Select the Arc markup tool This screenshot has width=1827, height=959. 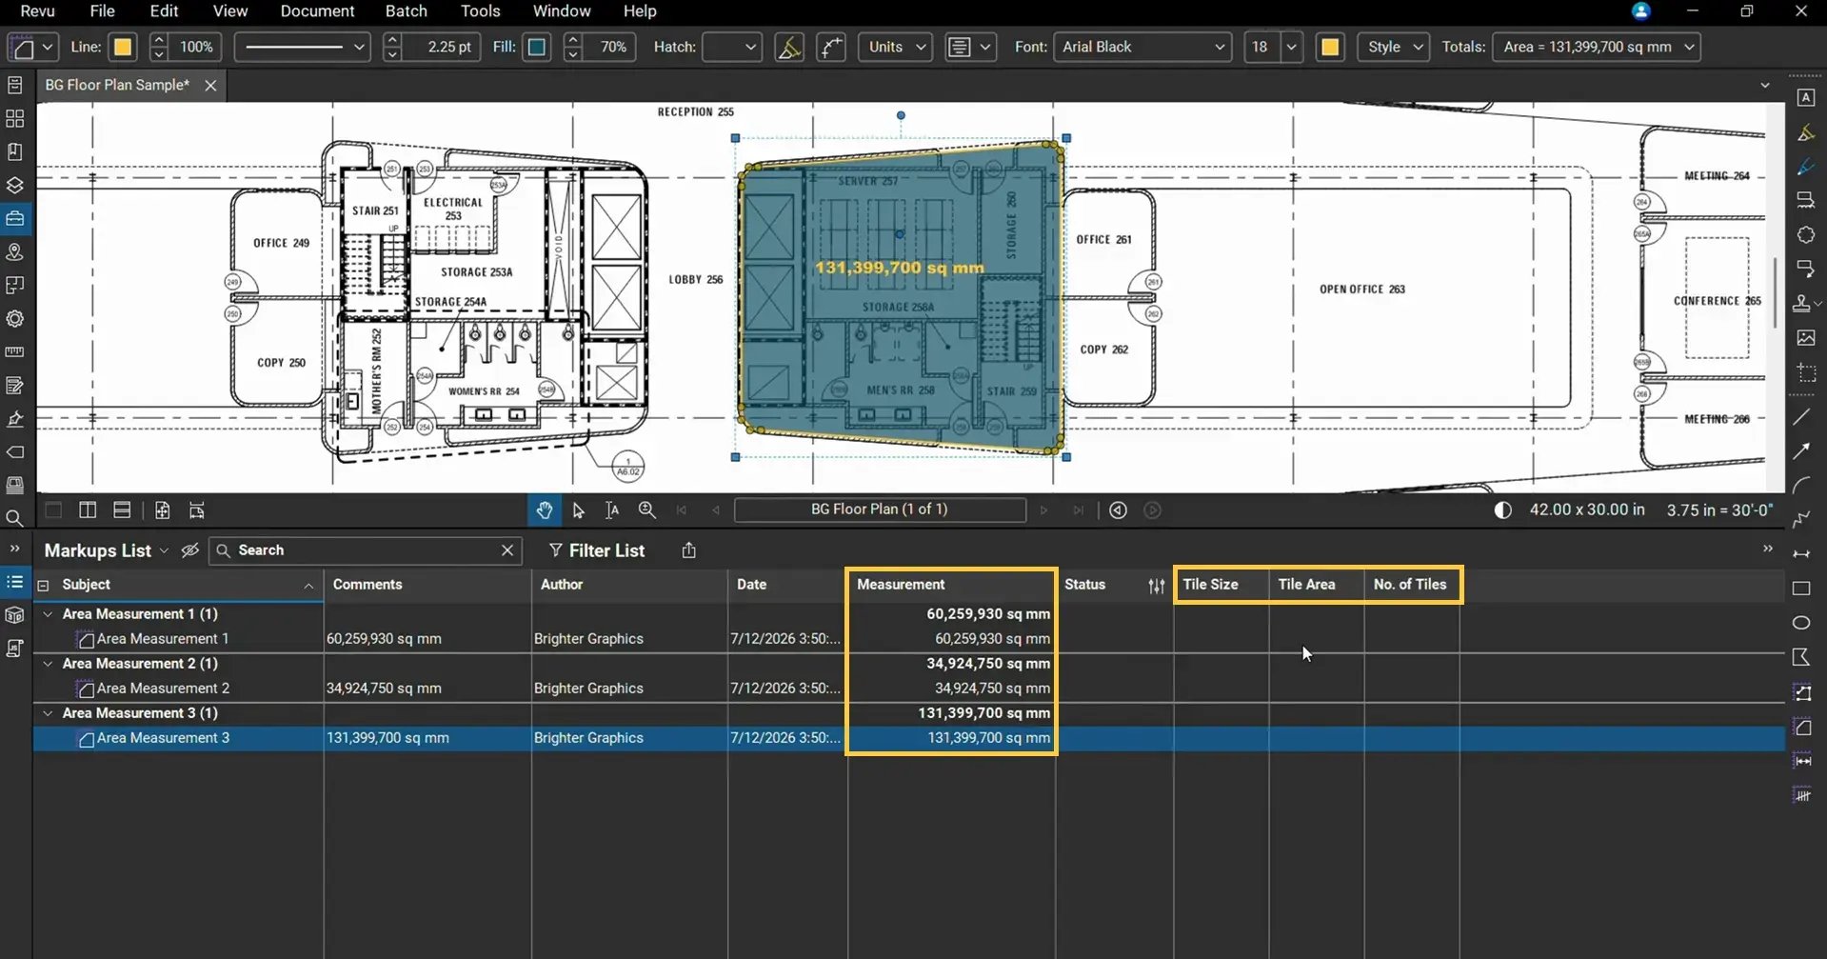click(x=1801, y=486)
